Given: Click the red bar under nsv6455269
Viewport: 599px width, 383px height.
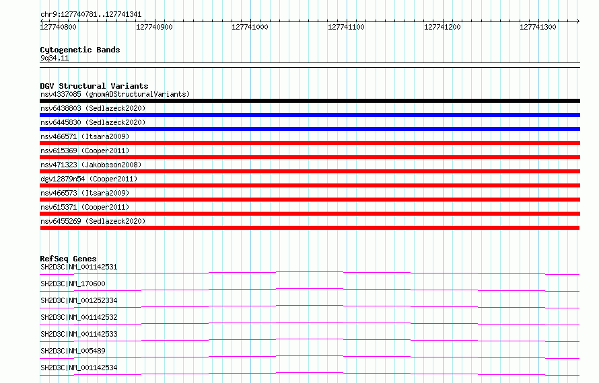Looking at the screenshot, I should coord(310,228).
